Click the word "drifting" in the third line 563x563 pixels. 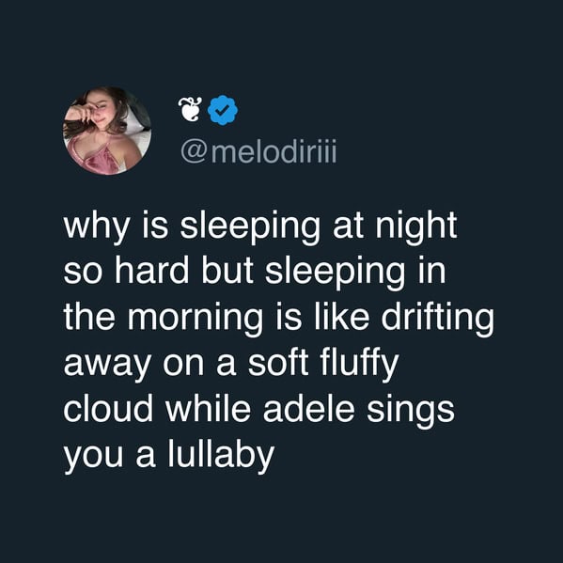coord(437,317)
